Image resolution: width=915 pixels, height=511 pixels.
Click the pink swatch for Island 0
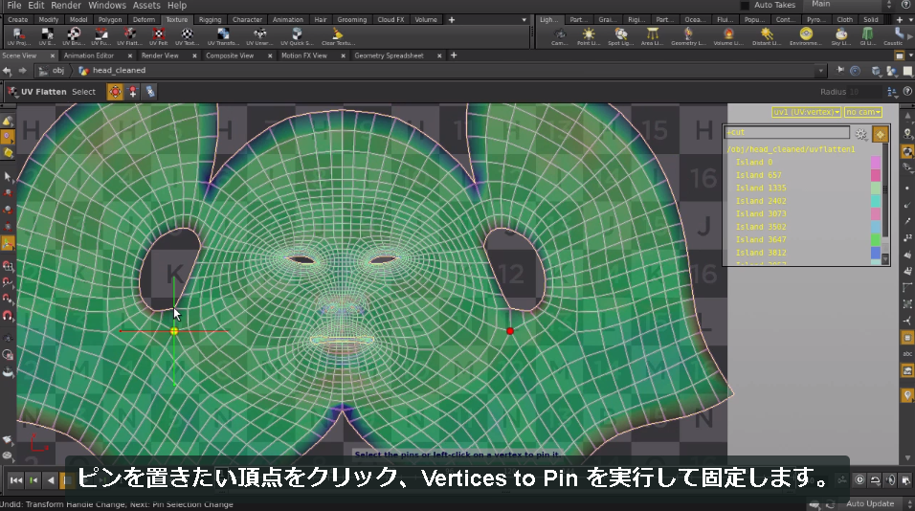coord(876,162)
